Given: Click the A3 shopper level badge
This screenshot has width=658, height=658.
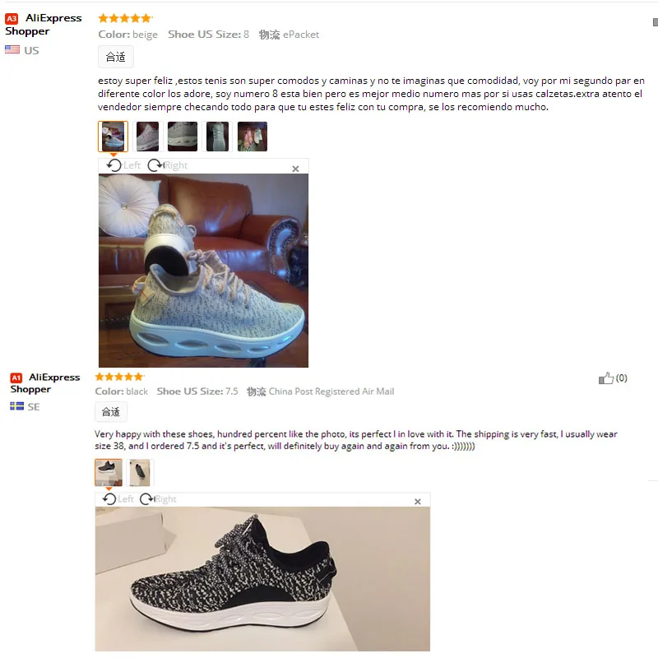Looking at the screenshot, I should click(12, 18).
